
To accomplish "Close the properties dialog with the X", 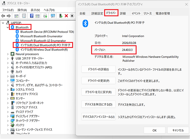I will pyautogui.click(x=186, y=4).
